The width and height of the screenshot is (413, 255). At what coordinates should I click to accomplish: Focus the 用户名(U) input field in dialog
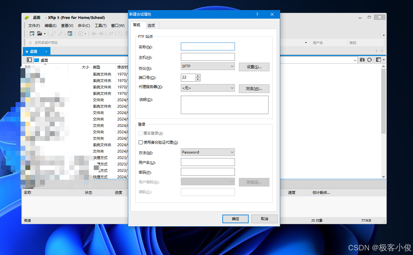208,162
